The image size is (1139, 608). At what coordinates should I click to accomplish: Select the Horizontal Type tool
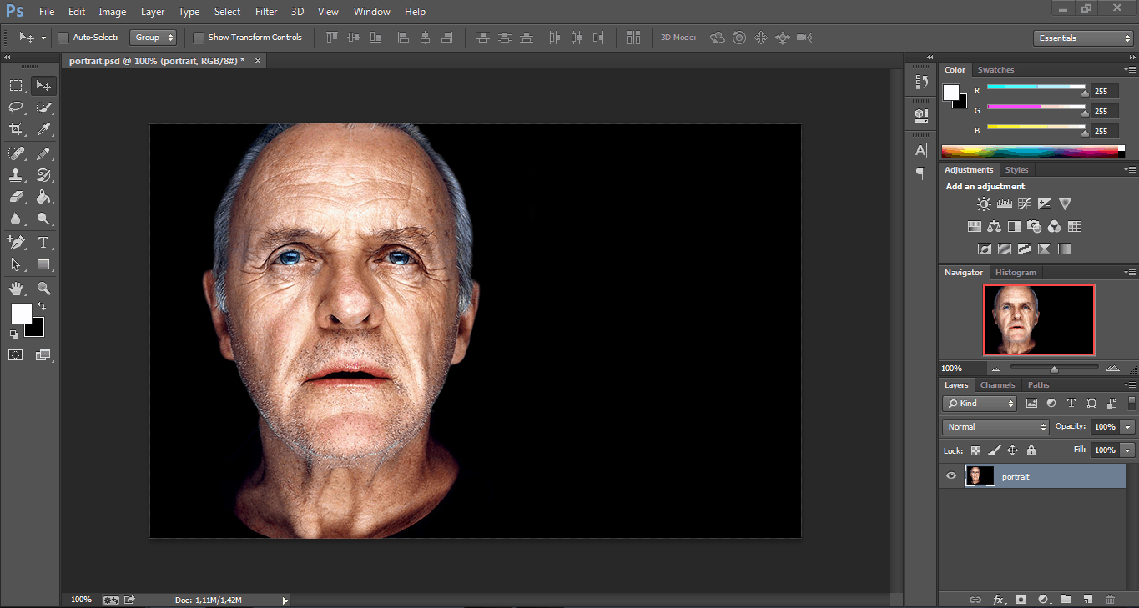(43, 243)
